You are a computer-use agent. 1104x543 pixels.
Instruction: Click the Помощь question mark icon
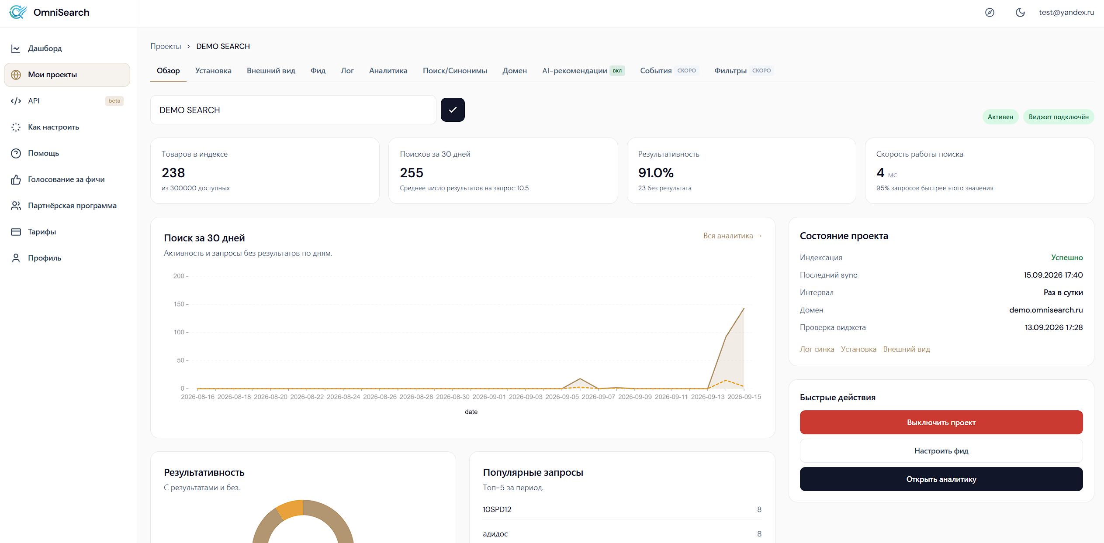point(16,153)
